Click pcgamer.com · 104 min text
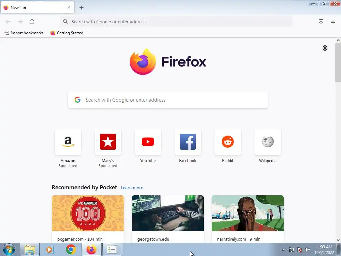Image resolution: width=341 pixels, height=256 pixels. [x=80, y=239]
